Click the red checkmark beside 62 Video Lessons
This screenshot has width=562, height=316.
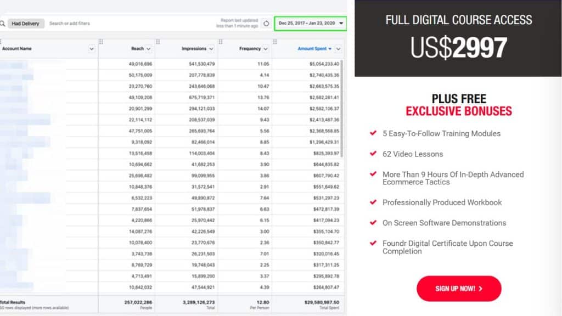(x=373, y=154)
